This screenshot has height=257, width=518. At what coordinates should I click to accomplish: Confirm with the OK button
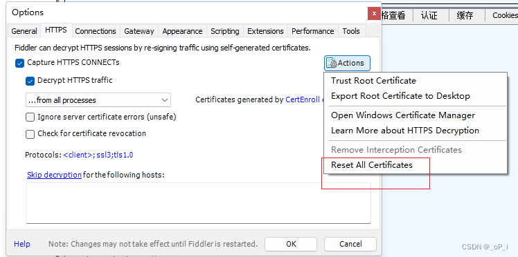[x=291, y=244]
